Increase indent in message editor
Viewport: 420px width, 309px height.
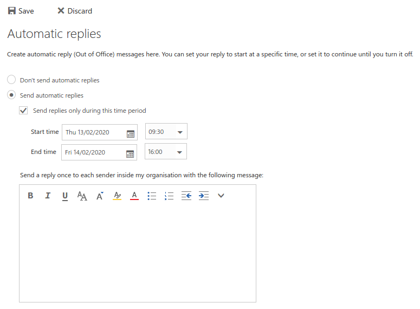pyautogui.click(x=204, y=196)
